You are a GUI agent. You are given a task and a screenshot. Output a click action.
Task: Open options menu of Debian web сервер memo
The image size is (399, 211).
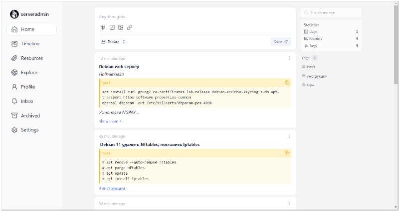pyautogui.click(x=289, y=58)
